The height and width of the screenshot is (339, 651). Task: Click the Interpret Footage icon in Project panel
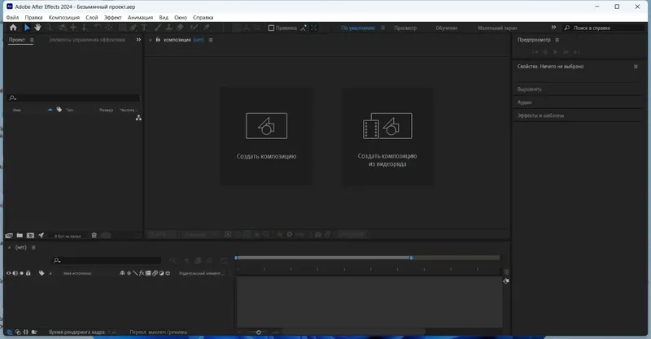(9, 235)
